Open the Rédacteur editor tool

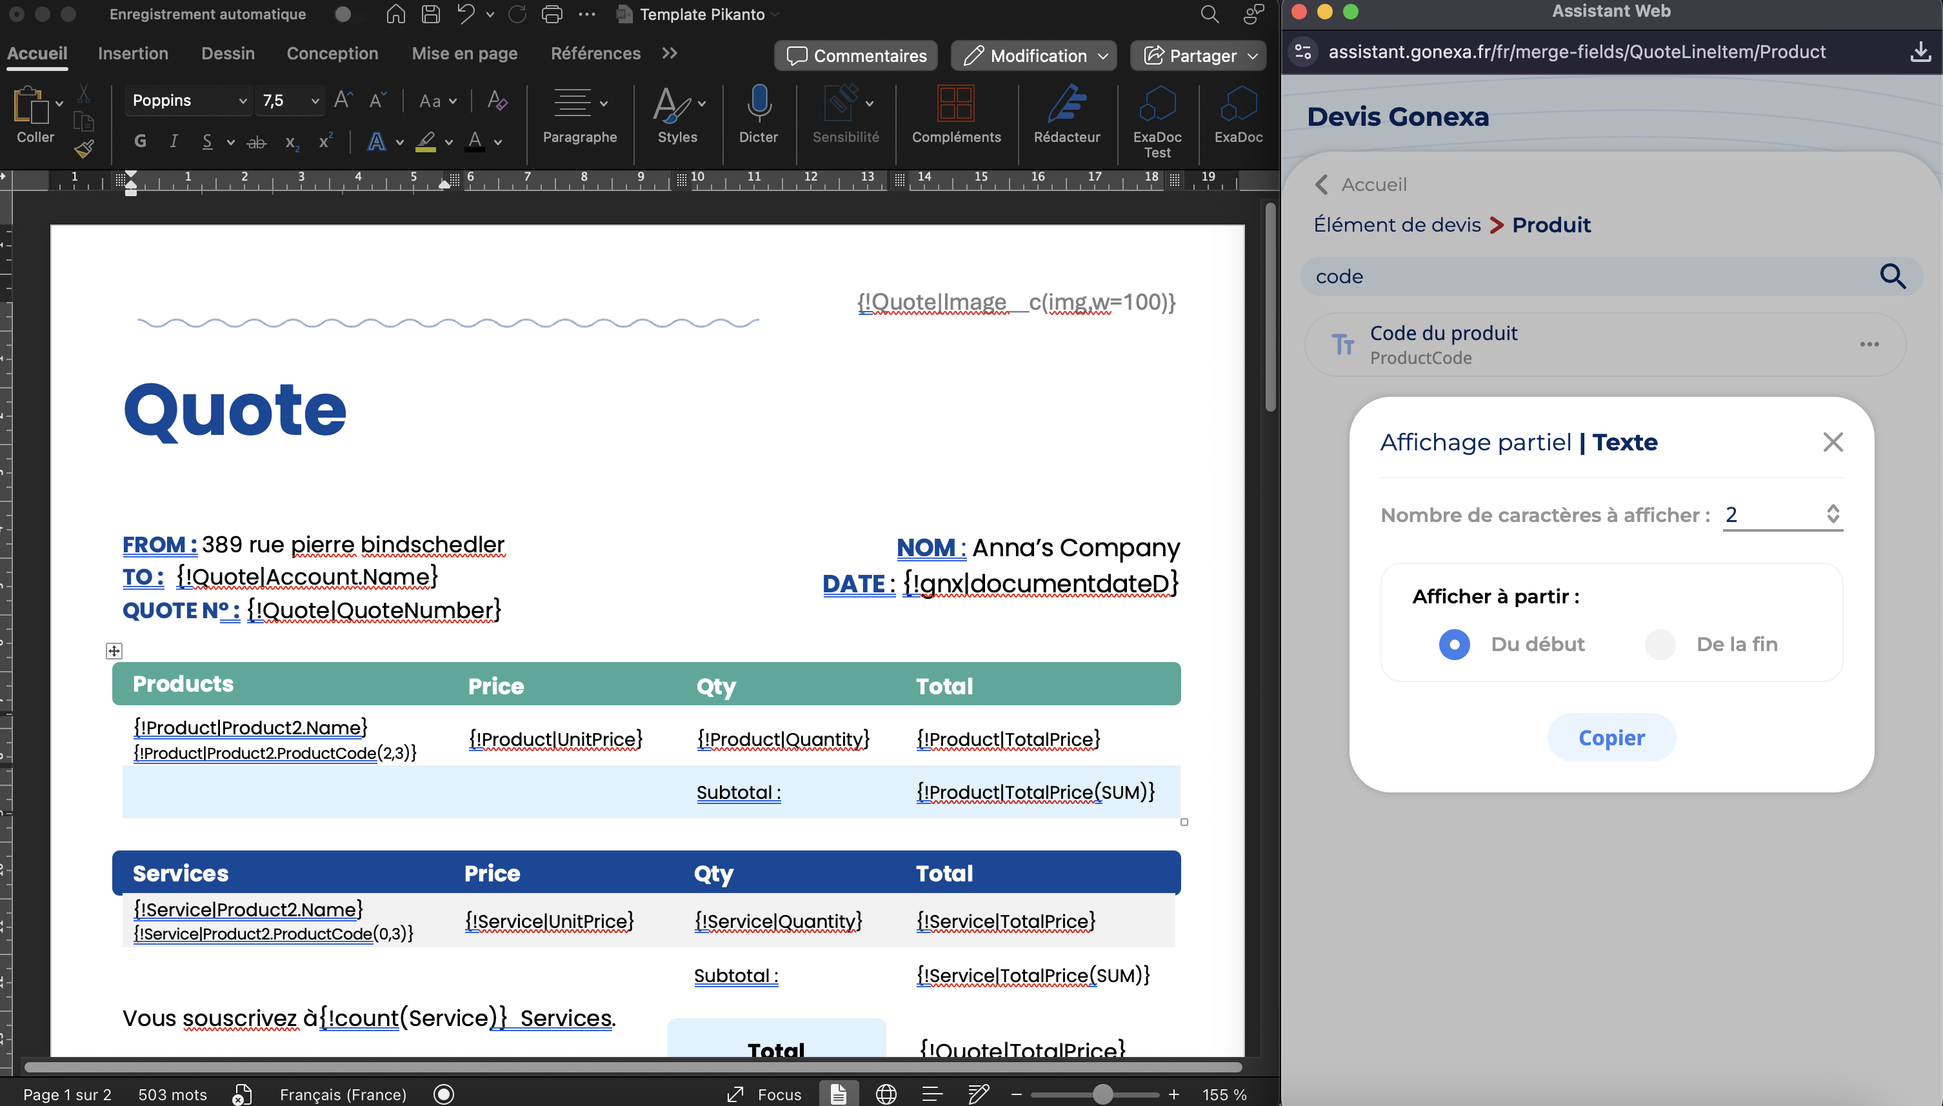(1067, 103)
